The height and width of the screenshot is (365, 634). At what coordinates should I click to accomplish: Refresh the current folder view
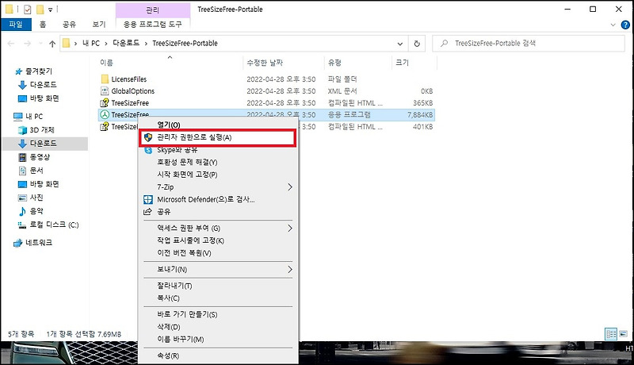coord(417,44)
